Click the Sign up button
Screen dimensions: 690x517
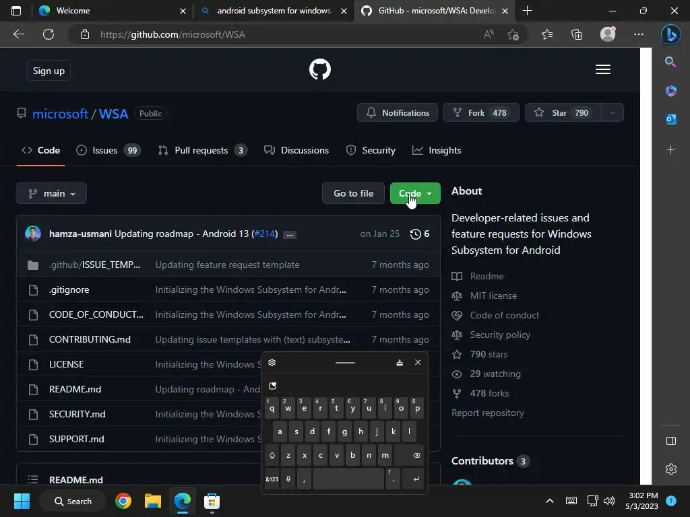(49, 71)
